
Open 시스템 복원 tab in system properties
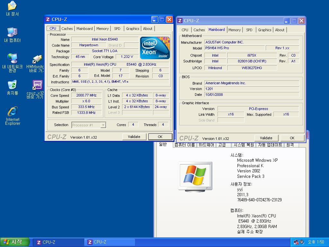(x=244, y=145)
